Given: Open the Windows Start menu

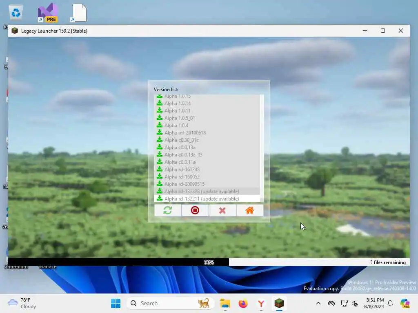Looking at the screenshot, I should [x=116, y=303].
